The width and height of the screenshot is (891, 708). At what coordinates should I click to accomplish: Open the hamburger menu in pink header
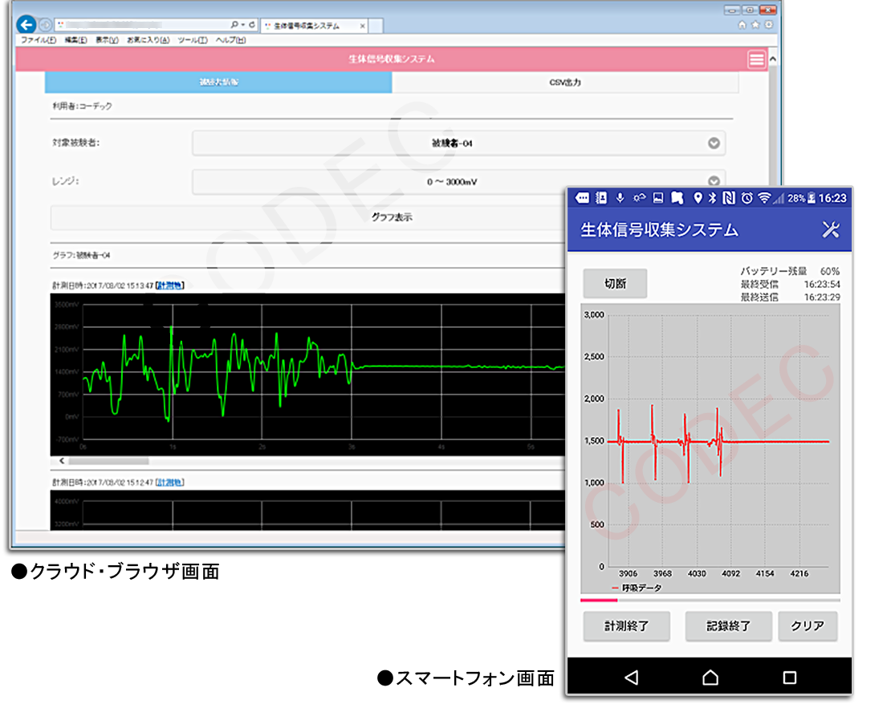pos(756,59)
